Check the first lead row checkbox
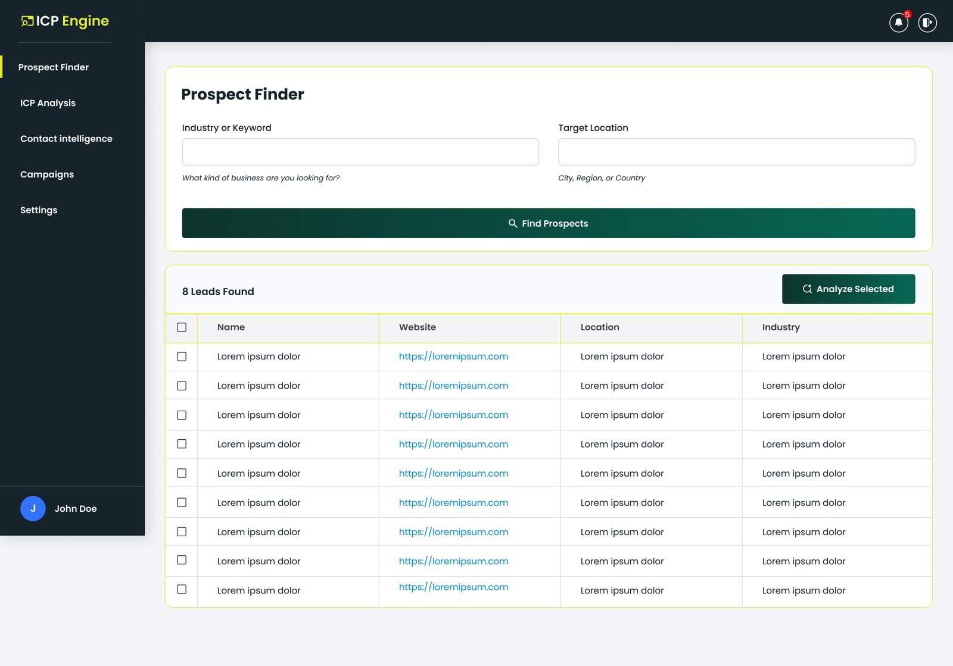The height and width of the screenshot is (666, 953). 182,357
